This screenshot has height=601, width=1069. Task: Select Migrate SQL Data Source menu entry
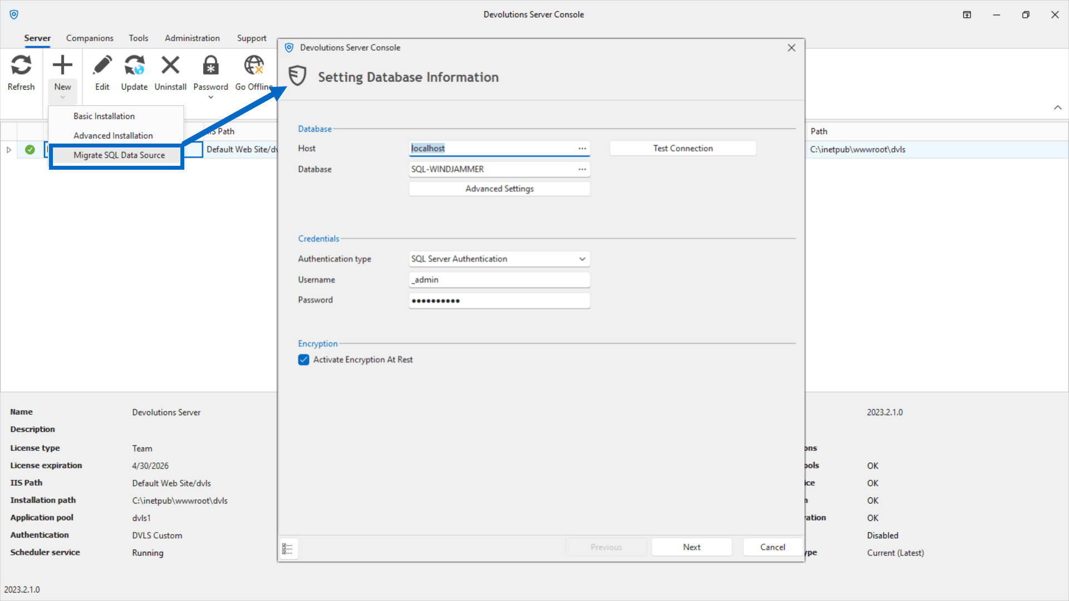point(119,155)
